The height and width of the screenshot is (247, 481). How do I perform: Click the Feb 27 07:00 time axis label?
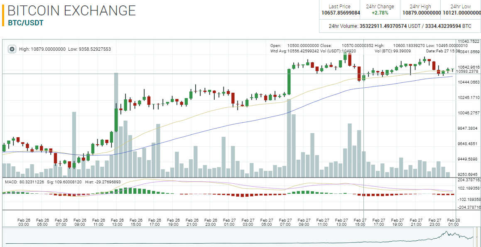(x=286, y=222)
